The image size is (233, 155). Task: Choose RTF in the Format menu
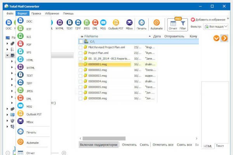coord(29,29)
